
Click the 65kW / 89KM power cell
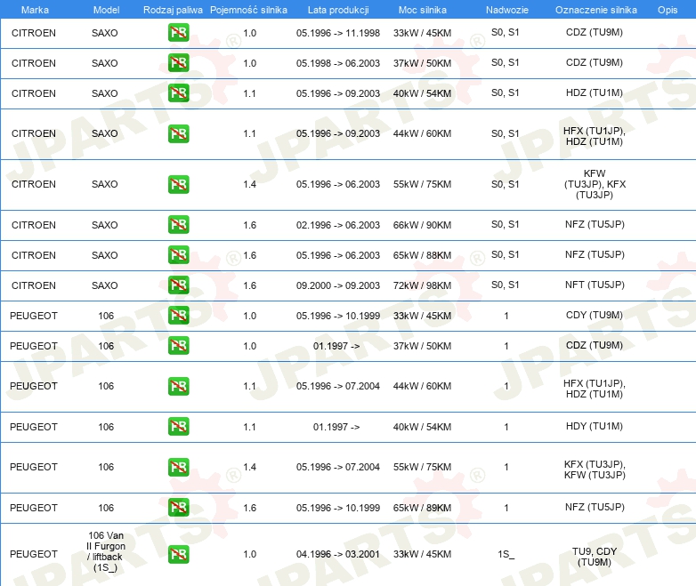[x=422, y=508]
